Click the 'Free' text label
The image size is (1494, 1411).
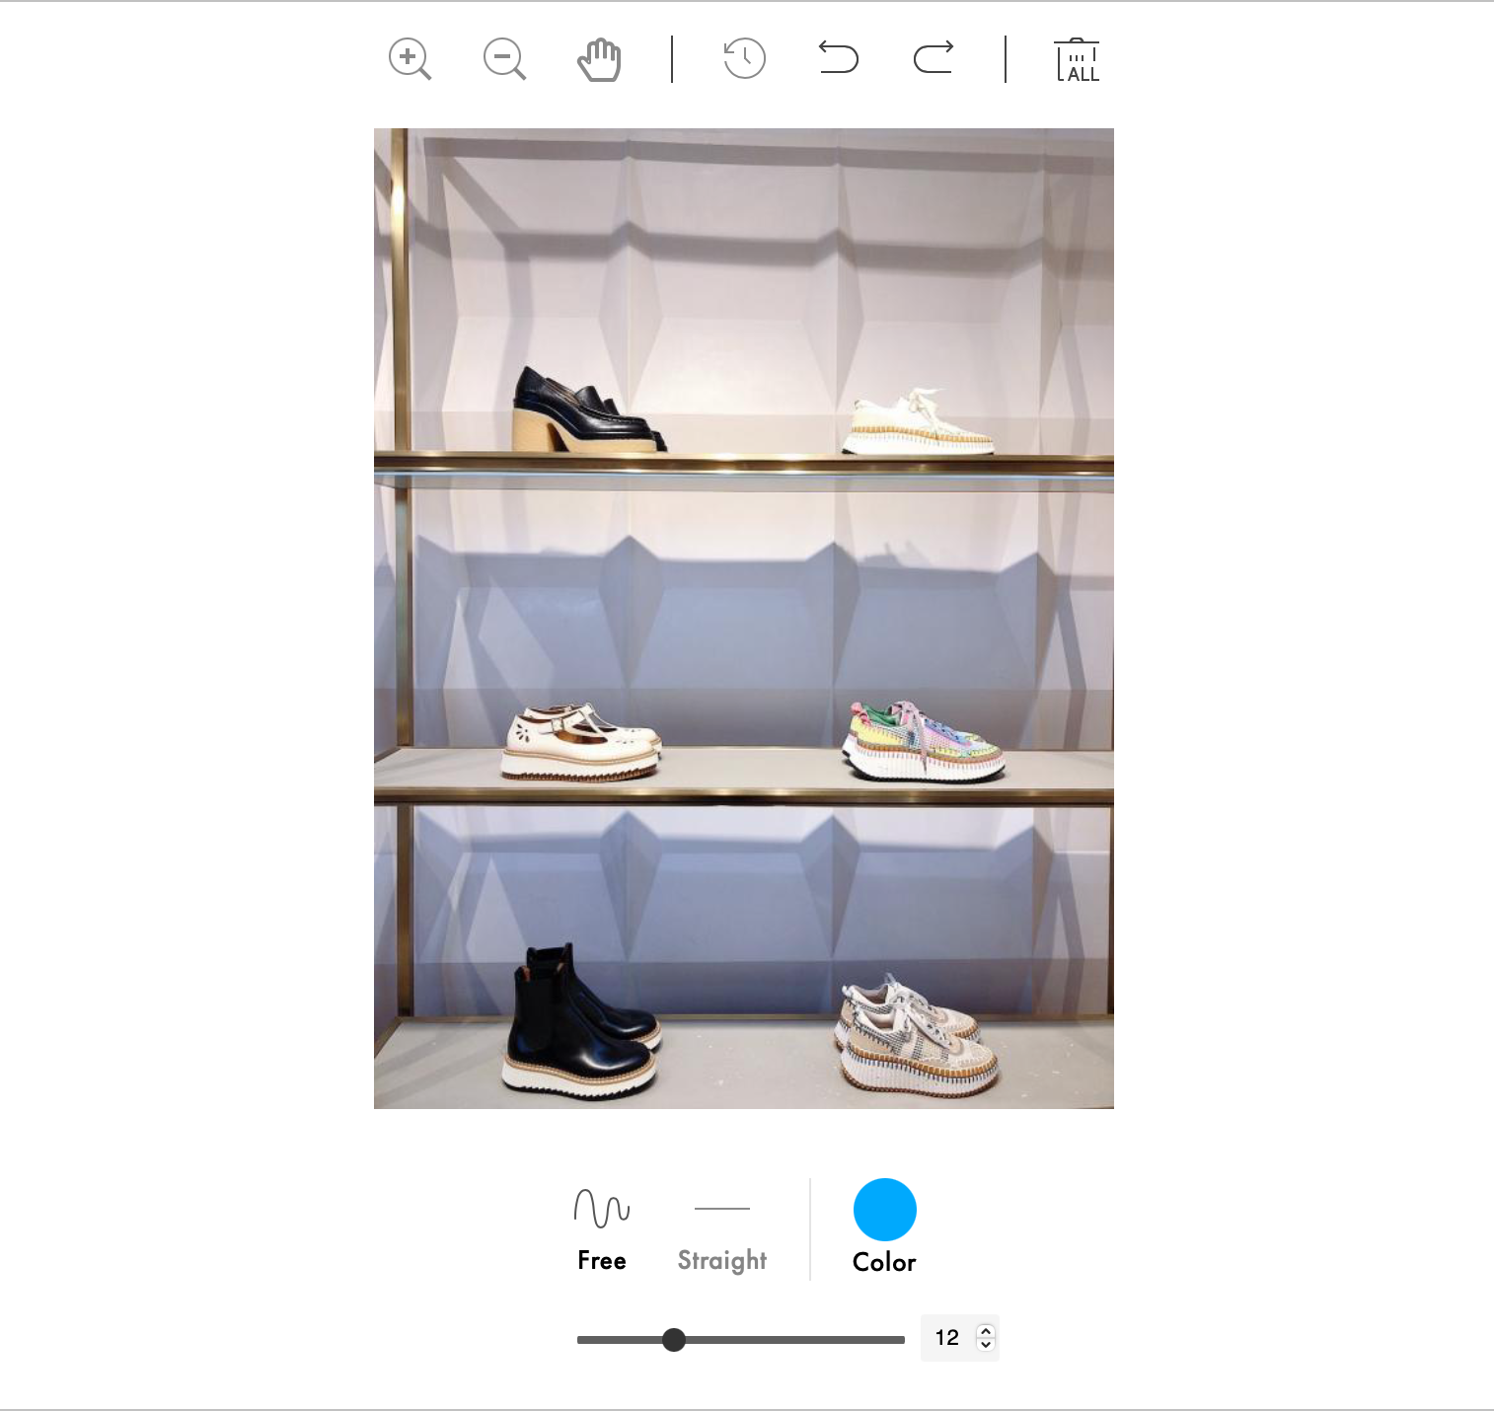tap(601, 1261)
